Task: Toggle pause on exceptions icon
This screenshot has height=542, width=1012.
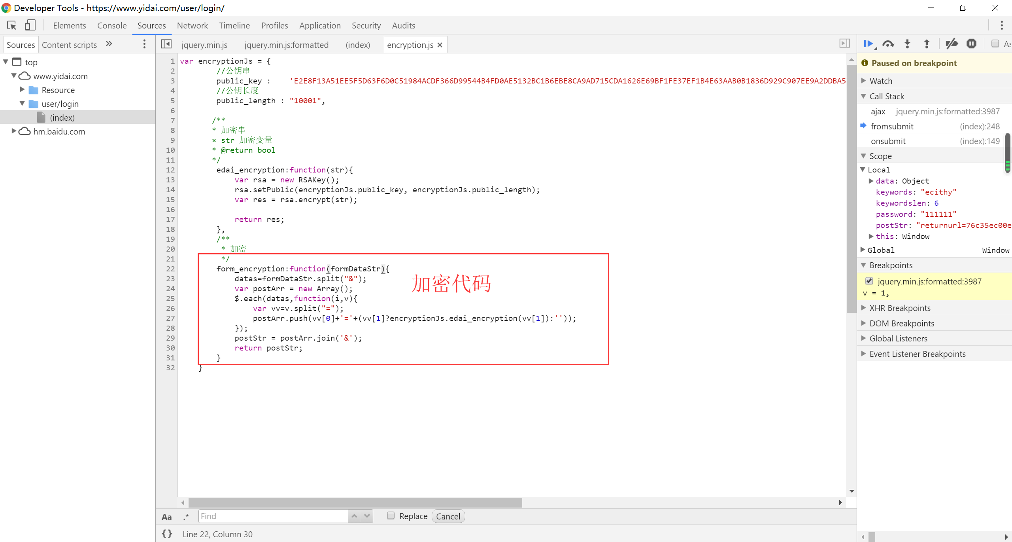Action: point(971,44)
